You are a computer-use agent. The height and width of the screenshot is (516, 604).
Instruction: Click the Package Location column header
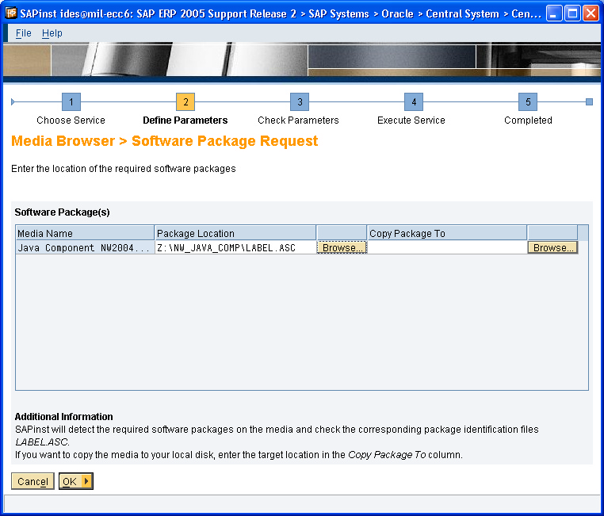coord(235,233)
